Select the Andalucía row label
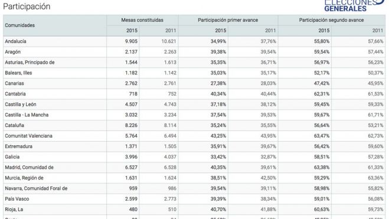Image resolution: width=389 pixels, height=219 pixels. point(15,41)
